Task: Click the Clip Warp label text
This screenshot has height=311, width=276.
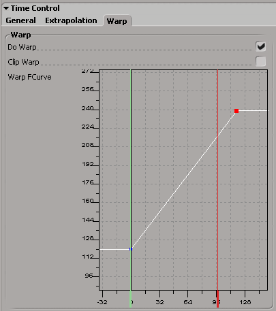Action: [x=23, y=62]
